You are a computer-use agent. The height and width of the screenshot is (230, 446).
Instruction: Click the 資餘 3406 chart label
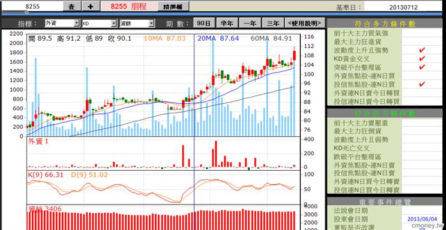click(x=45, y=209)
